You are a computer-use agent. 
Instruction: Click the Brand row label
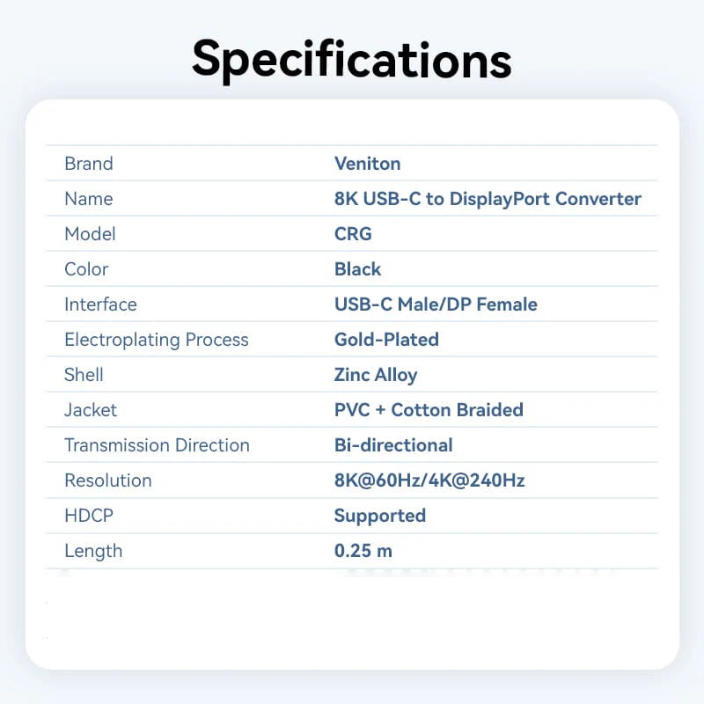pyautogui.click(x=89, y=164)
